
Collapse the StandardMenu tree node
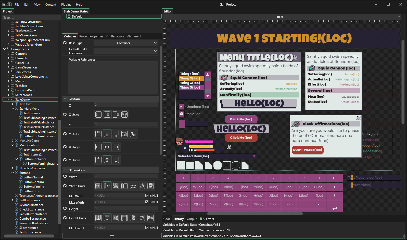pos(13,109)
